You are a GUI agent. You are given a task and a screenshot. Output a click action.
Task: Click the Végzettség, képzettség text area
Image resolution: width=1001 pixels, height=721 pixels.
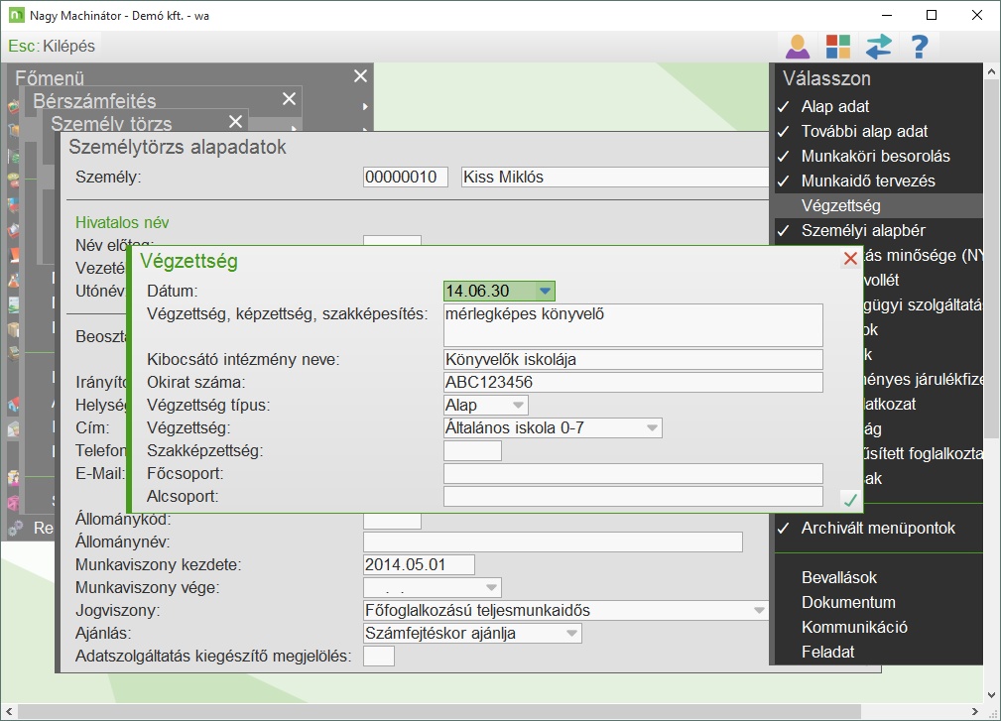633,324
